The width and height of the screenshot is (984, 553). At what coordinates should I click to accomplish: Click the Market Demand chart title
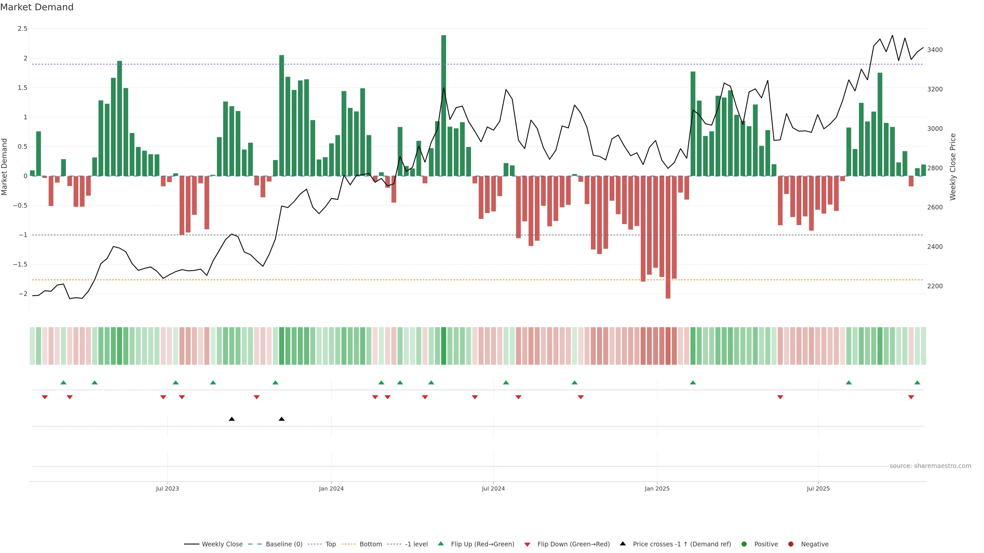point(37,7)
